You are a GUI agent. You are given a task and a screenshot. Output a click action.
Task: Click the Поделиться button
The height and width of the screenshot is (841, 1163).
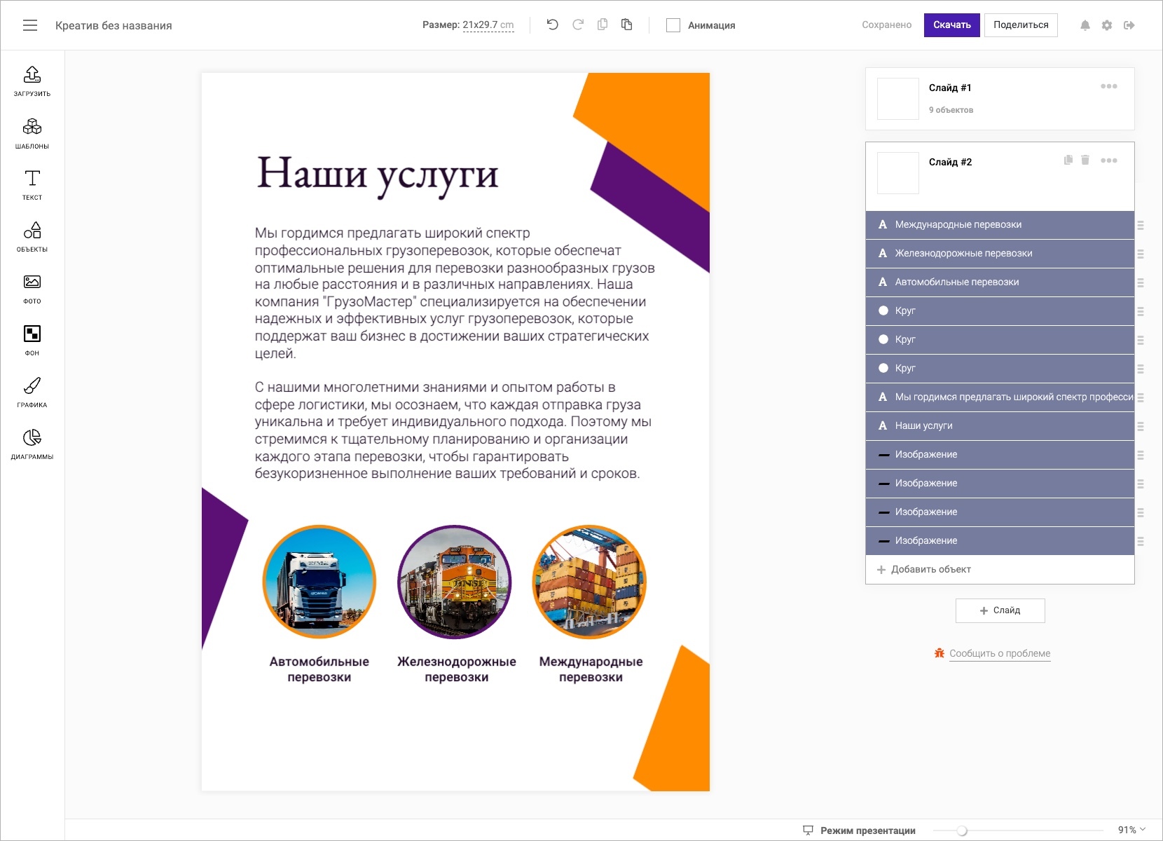click(1021, 25)
